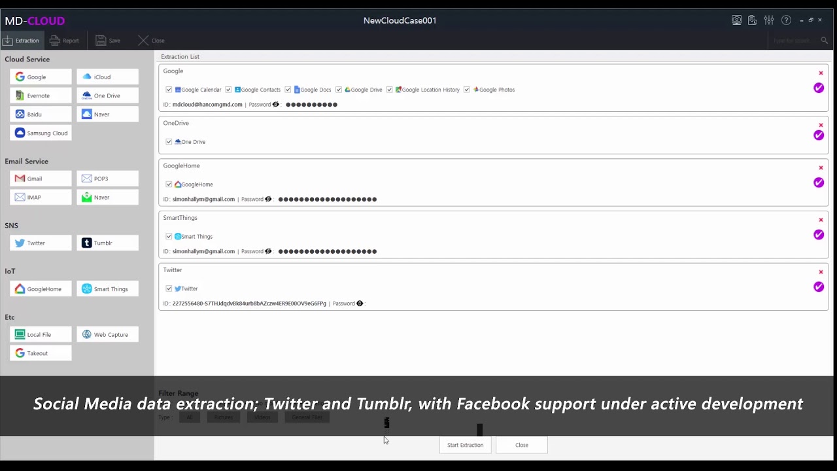
Task: Add POP3 email service
Action: pyautogui.click(x=107, y=179)
